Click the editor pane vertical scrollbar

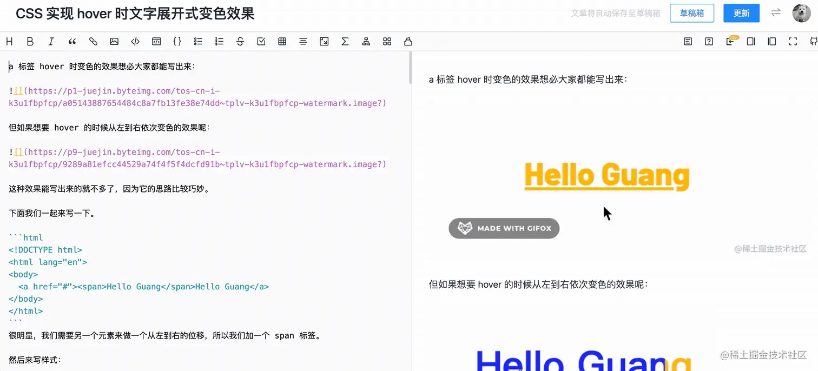click(410, 68)
